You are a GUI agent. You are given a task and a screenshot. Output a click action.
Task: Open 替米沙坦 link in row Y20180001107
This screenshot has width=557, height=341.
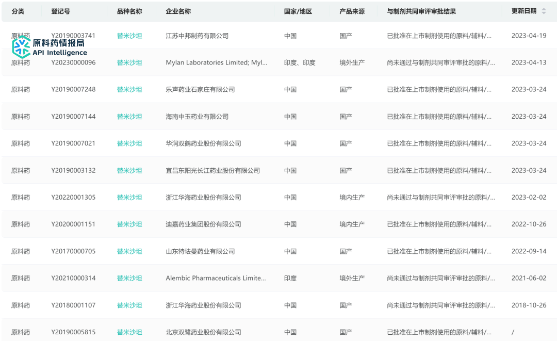click(129, 305)
